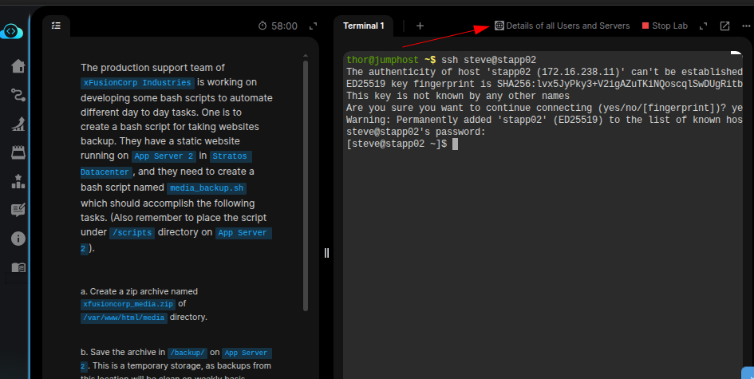
Task: Open the leaderboard podium star icon
Action: [18, 181]
